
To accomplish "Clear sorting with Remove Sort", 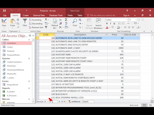I will tap(36, 27).
